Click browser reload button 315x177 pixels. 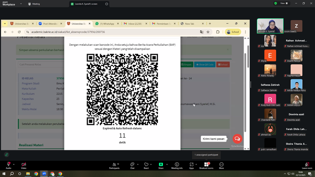19,32
